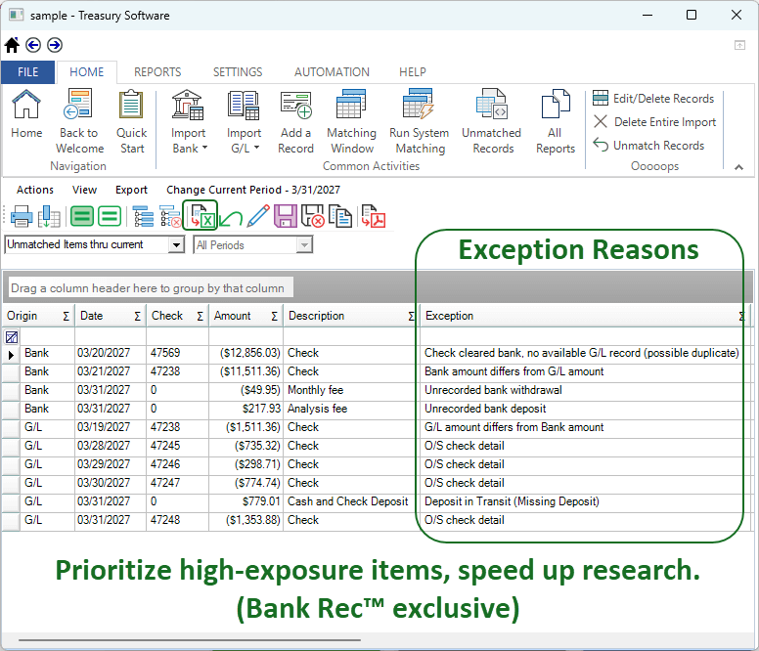Open Unmatched Records from the ribbon
Viewport: 759px width, 651px height.
click(491, 122)
